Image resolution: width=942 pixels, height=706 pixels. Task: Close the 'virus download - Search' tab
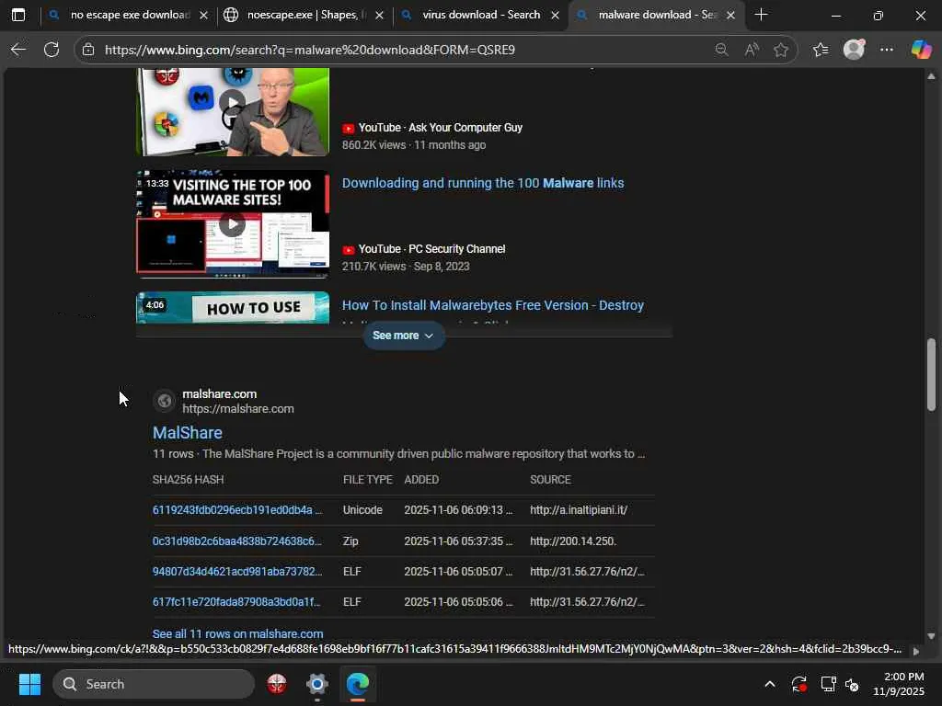(555, 16)
